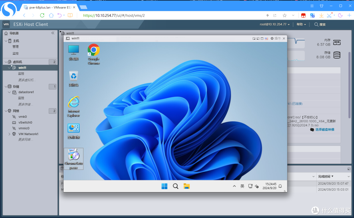354x218 pixels.
Task: Collapse the 存储 tree node
Action: click(6, 86)
